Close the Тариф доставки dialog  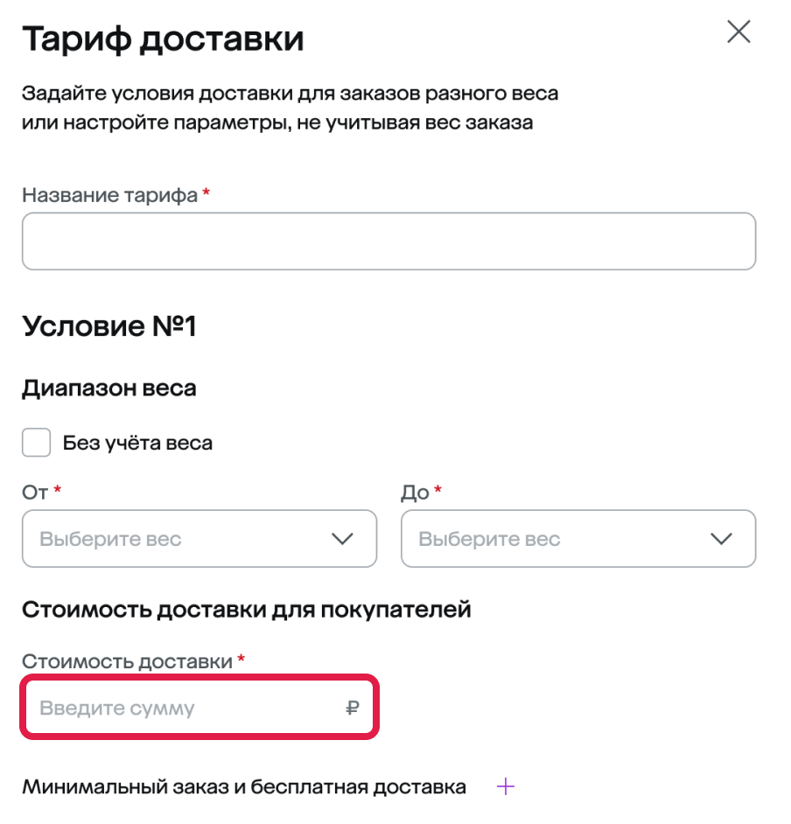pyautogui.click(x=738, y=32)
